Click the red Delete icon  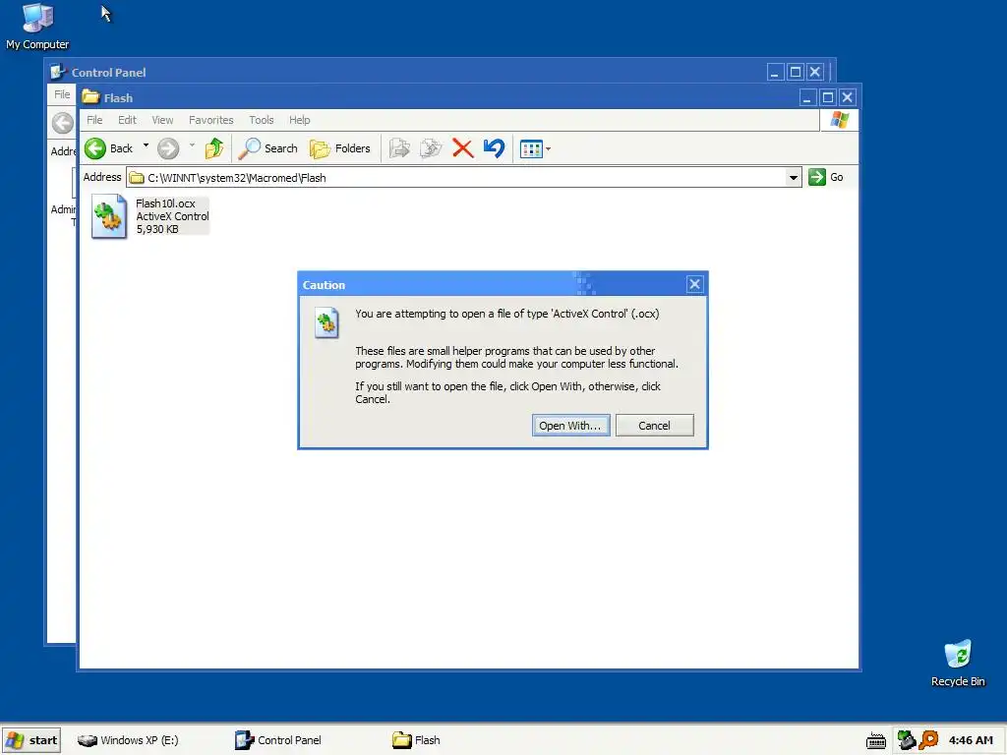pos(462,148)
